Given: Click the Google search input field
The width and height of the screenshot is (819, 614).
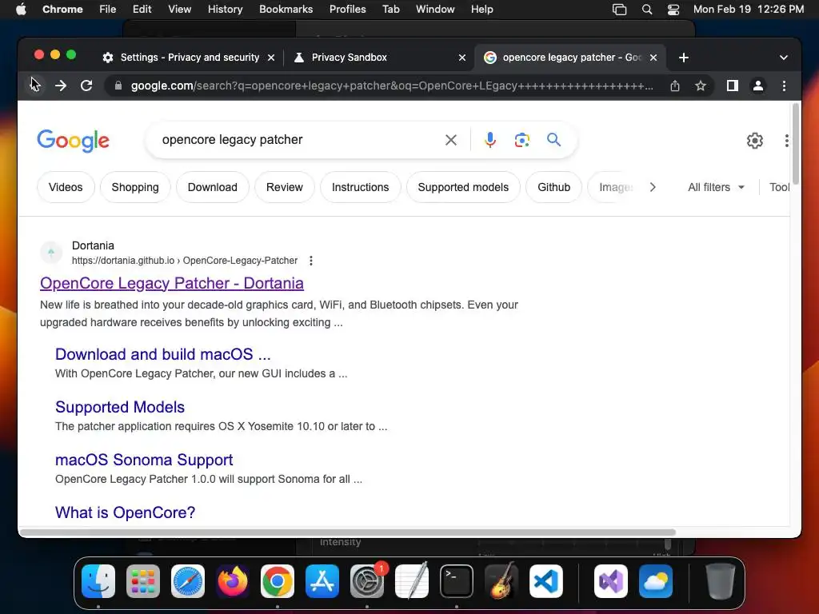Looking at the screenshot, I should coord(301,140).
